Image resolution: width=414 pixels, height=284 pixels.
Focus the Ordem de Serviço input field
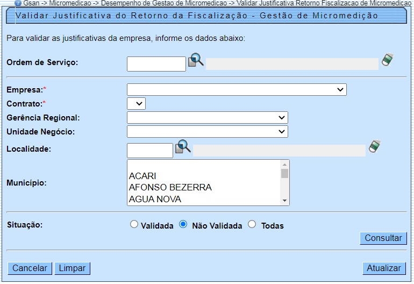tap(156, 64)
